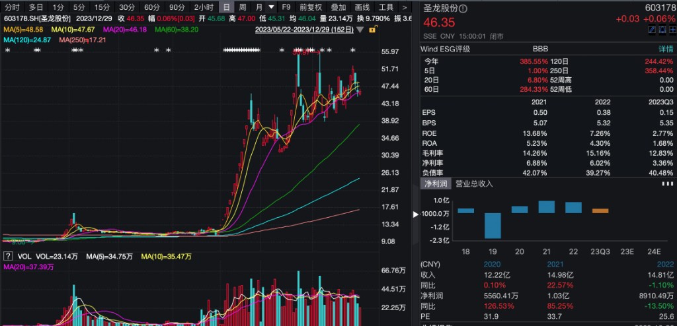Open the ? help icon beside VOL
Image resolution: width=677 pixels, height=326 pixels.
[7, 257]
